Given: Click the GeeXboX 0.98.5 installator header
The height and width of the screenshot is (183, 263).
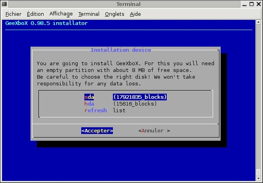Looking at the screenshot, I should coord(46,23).
